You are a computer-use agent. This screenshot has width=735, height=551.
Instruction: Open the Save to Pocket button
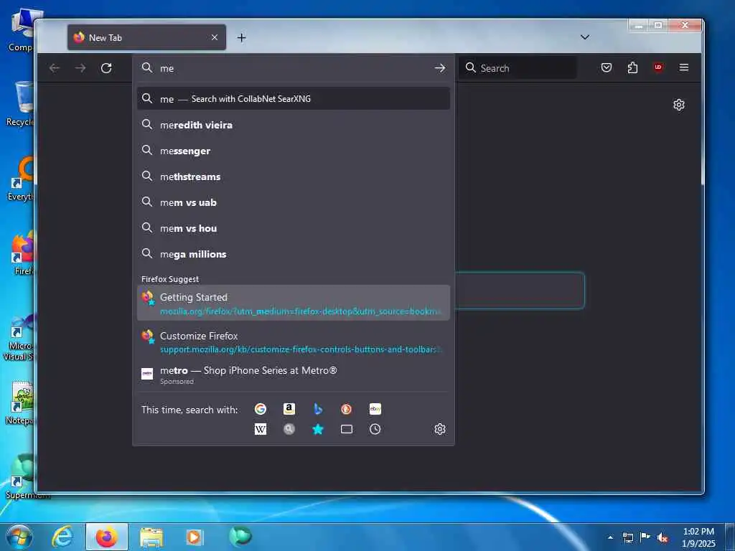point(606,67)
